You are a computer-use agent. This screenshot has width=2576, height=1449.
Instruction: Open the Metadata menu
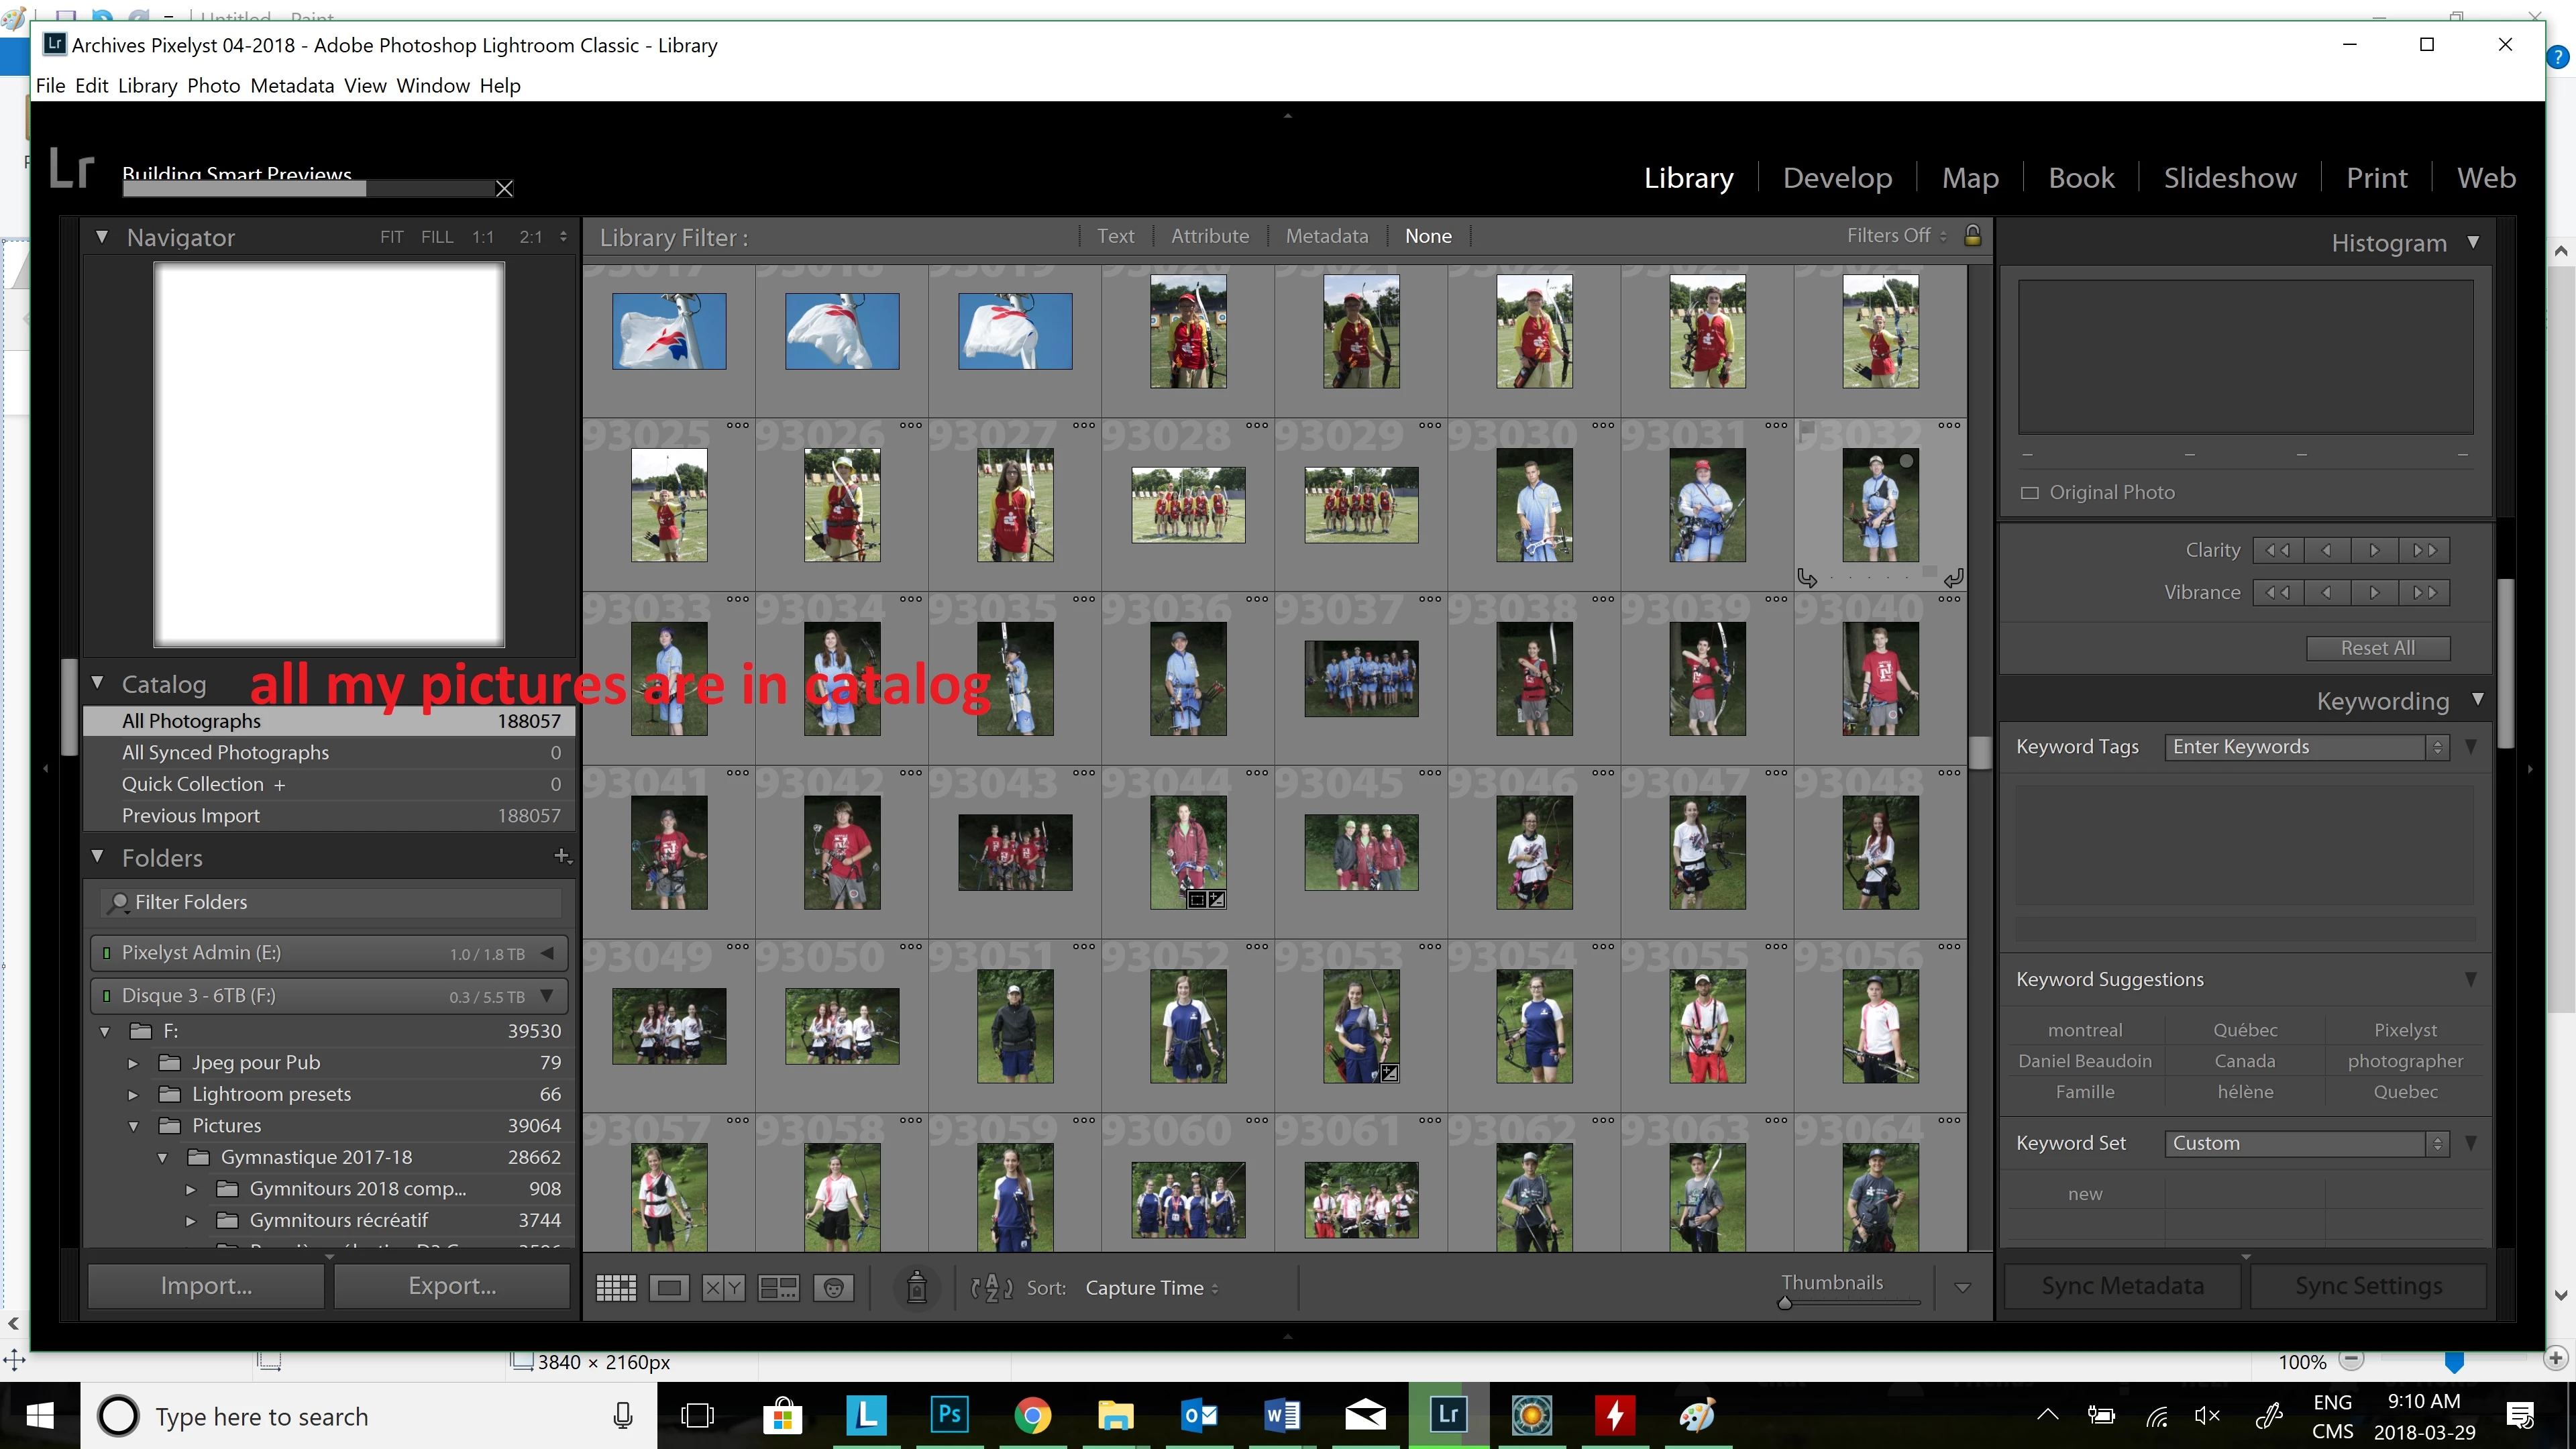292,86
